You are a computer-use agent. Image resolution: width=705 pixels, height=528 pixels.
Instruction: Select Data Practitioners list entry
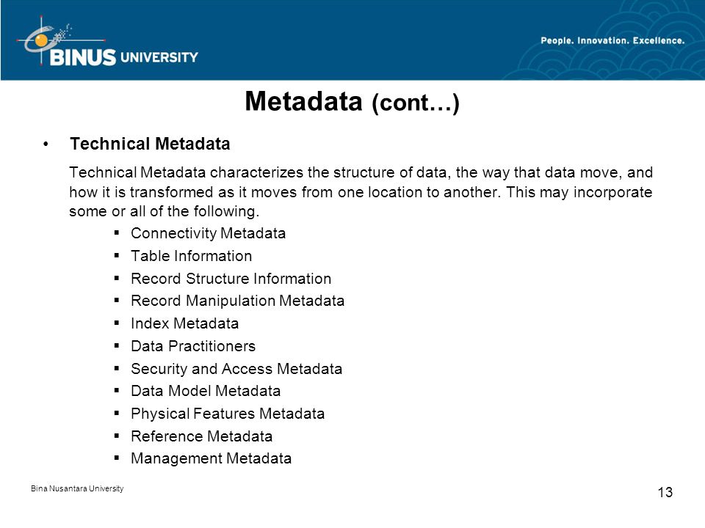tap(193, 346)
